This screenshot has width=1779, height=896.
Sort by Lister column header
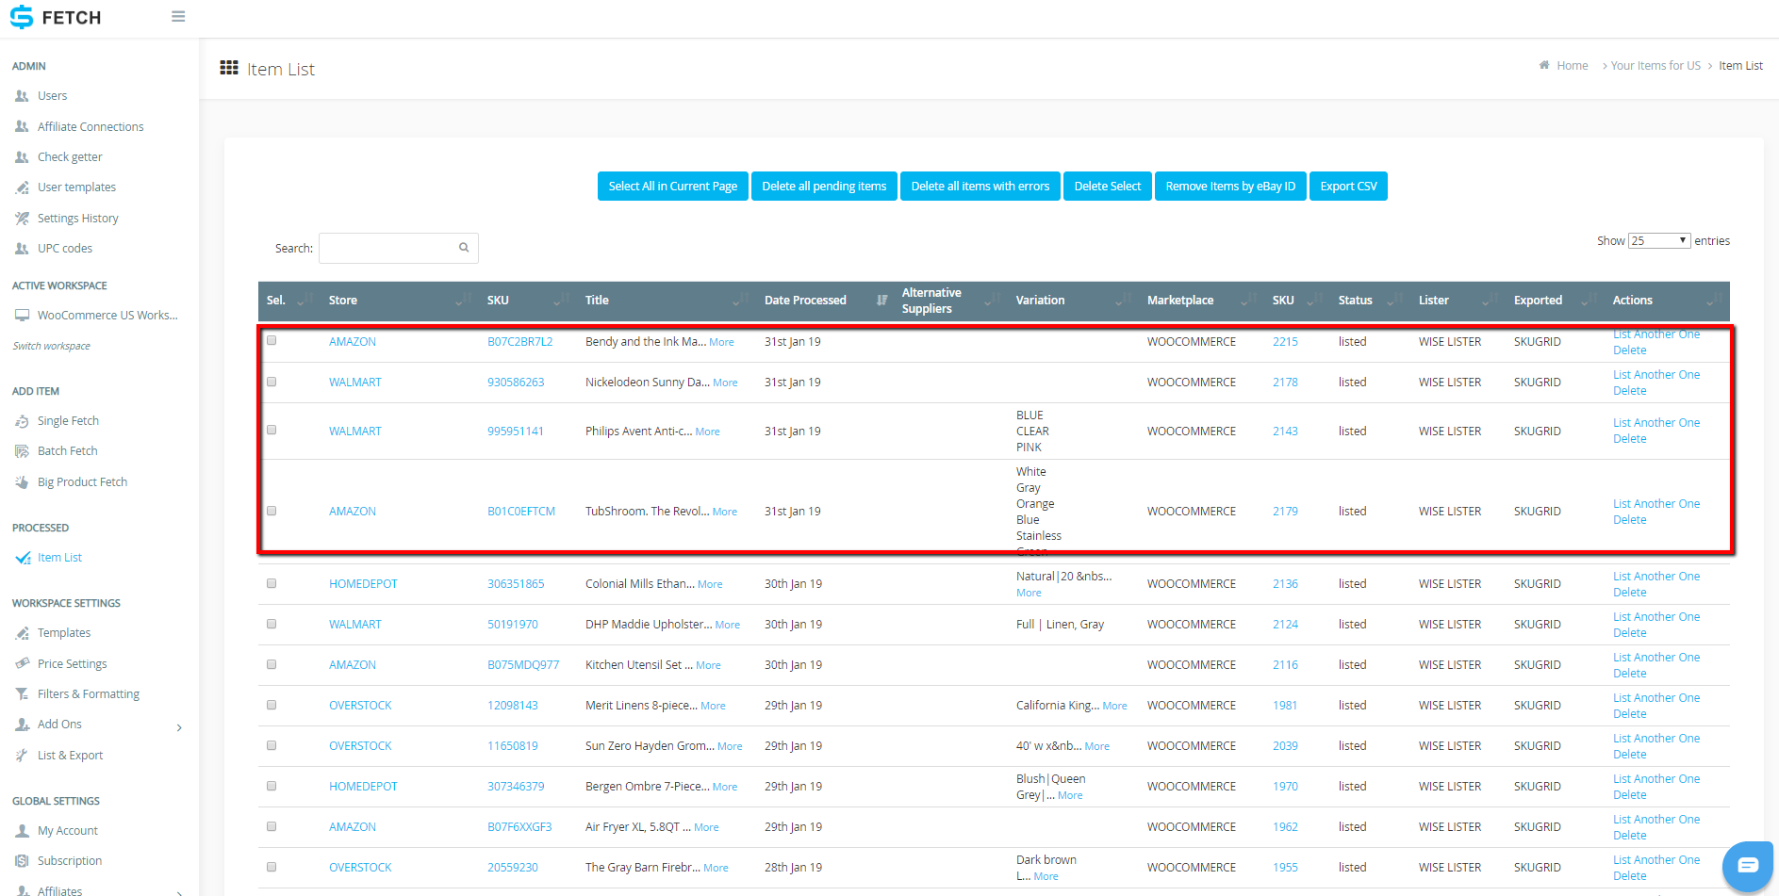(x=1458, y=301)
